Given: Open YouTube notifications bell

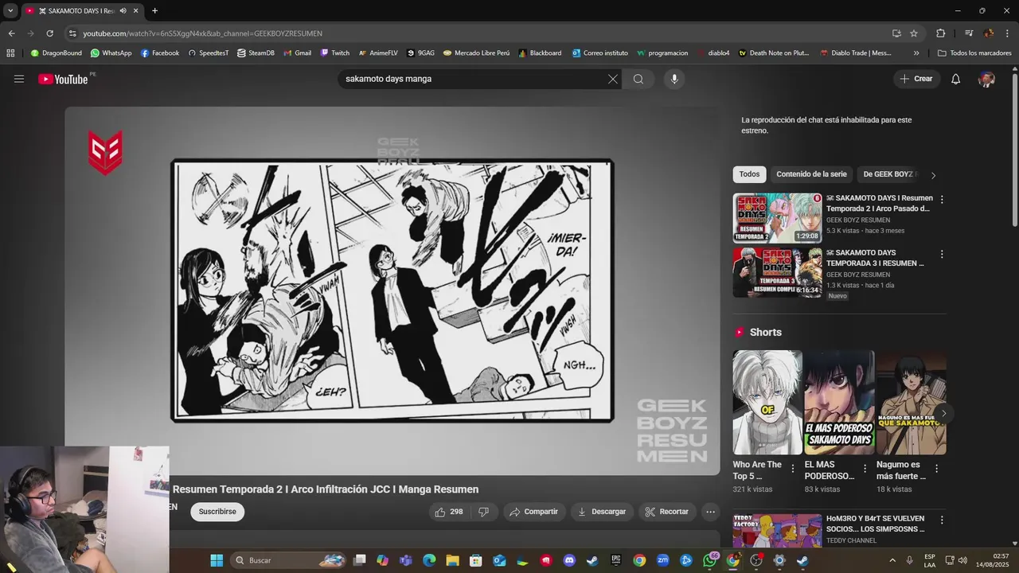Looking at the screenshot, I should (x=956, y=79).
